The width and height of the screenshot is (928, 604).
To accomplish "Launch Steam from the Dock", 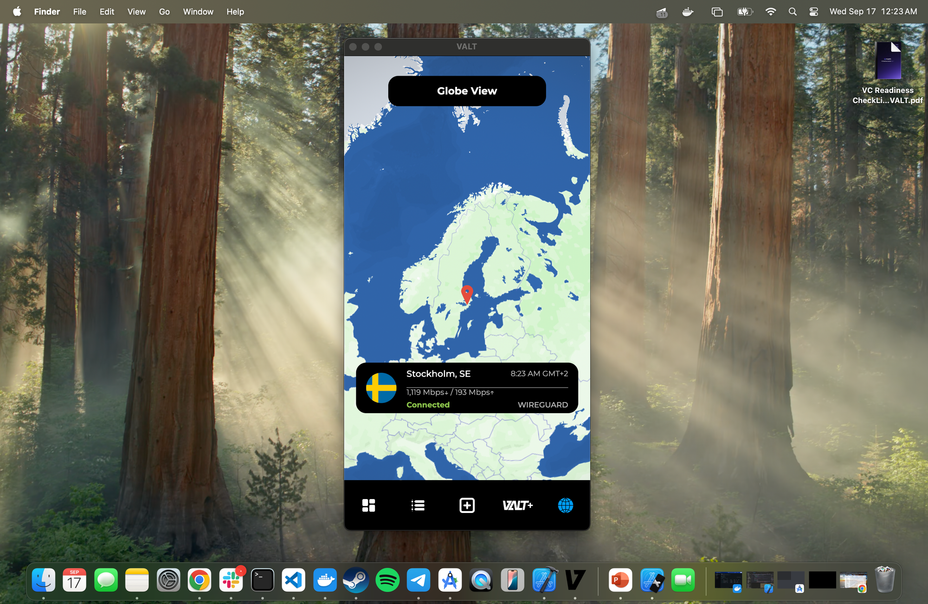I will (x=356, y=580).
